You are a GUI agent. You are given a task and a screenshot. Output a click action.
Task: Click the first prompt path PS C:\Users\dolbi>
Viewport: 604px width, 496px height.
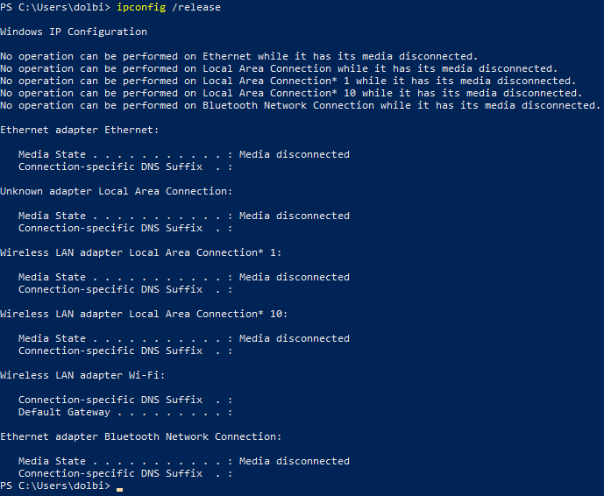pos(55,7)
